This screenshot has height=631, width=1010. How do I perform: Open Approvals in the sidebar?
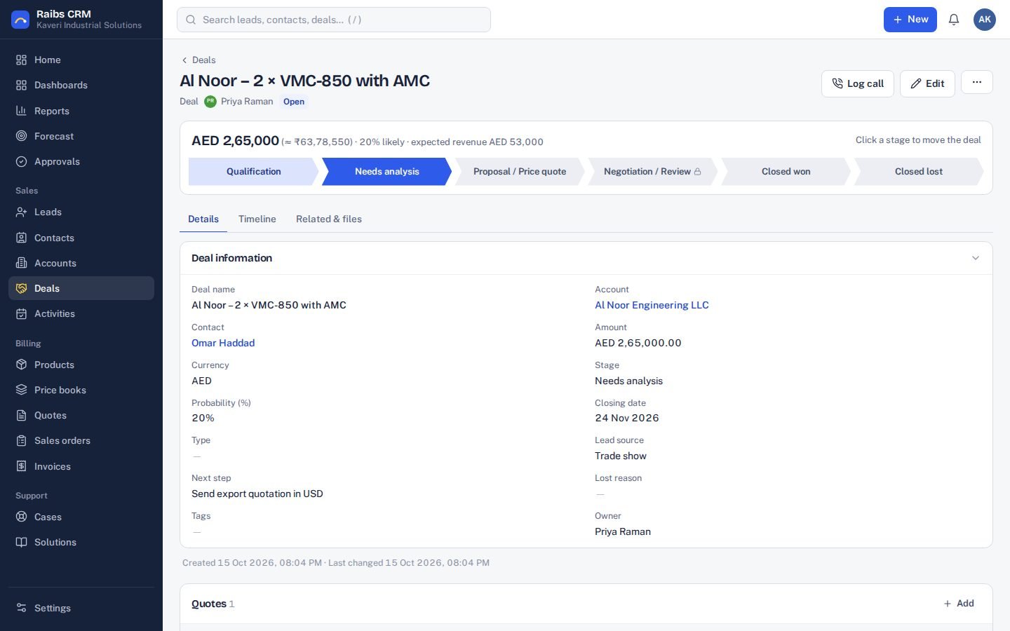[x=81, y=161]
